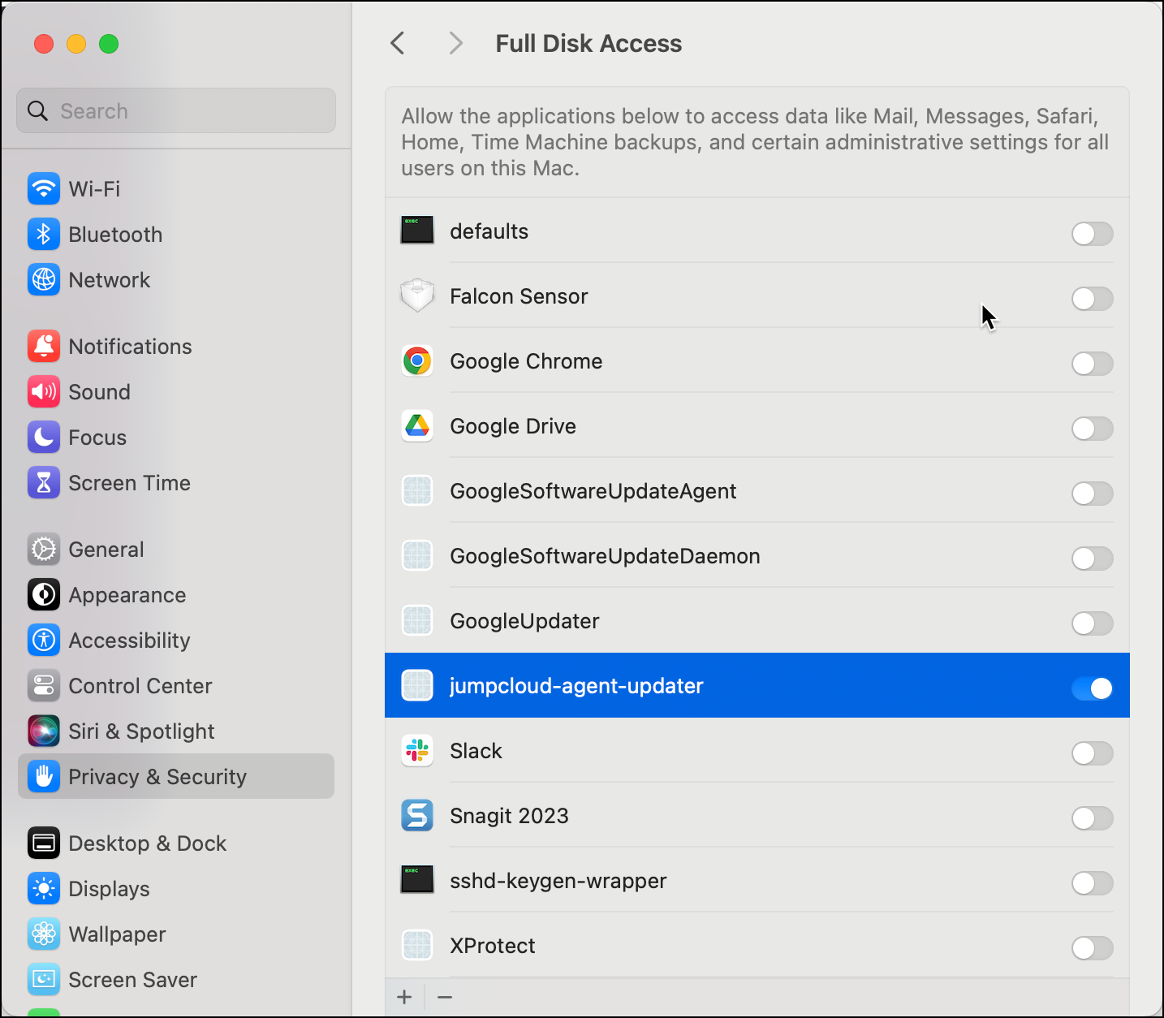Viewport: 1164px width, 1018px height.
Task: Open the Bluetooth settings pane
Action: click(176, 234)
